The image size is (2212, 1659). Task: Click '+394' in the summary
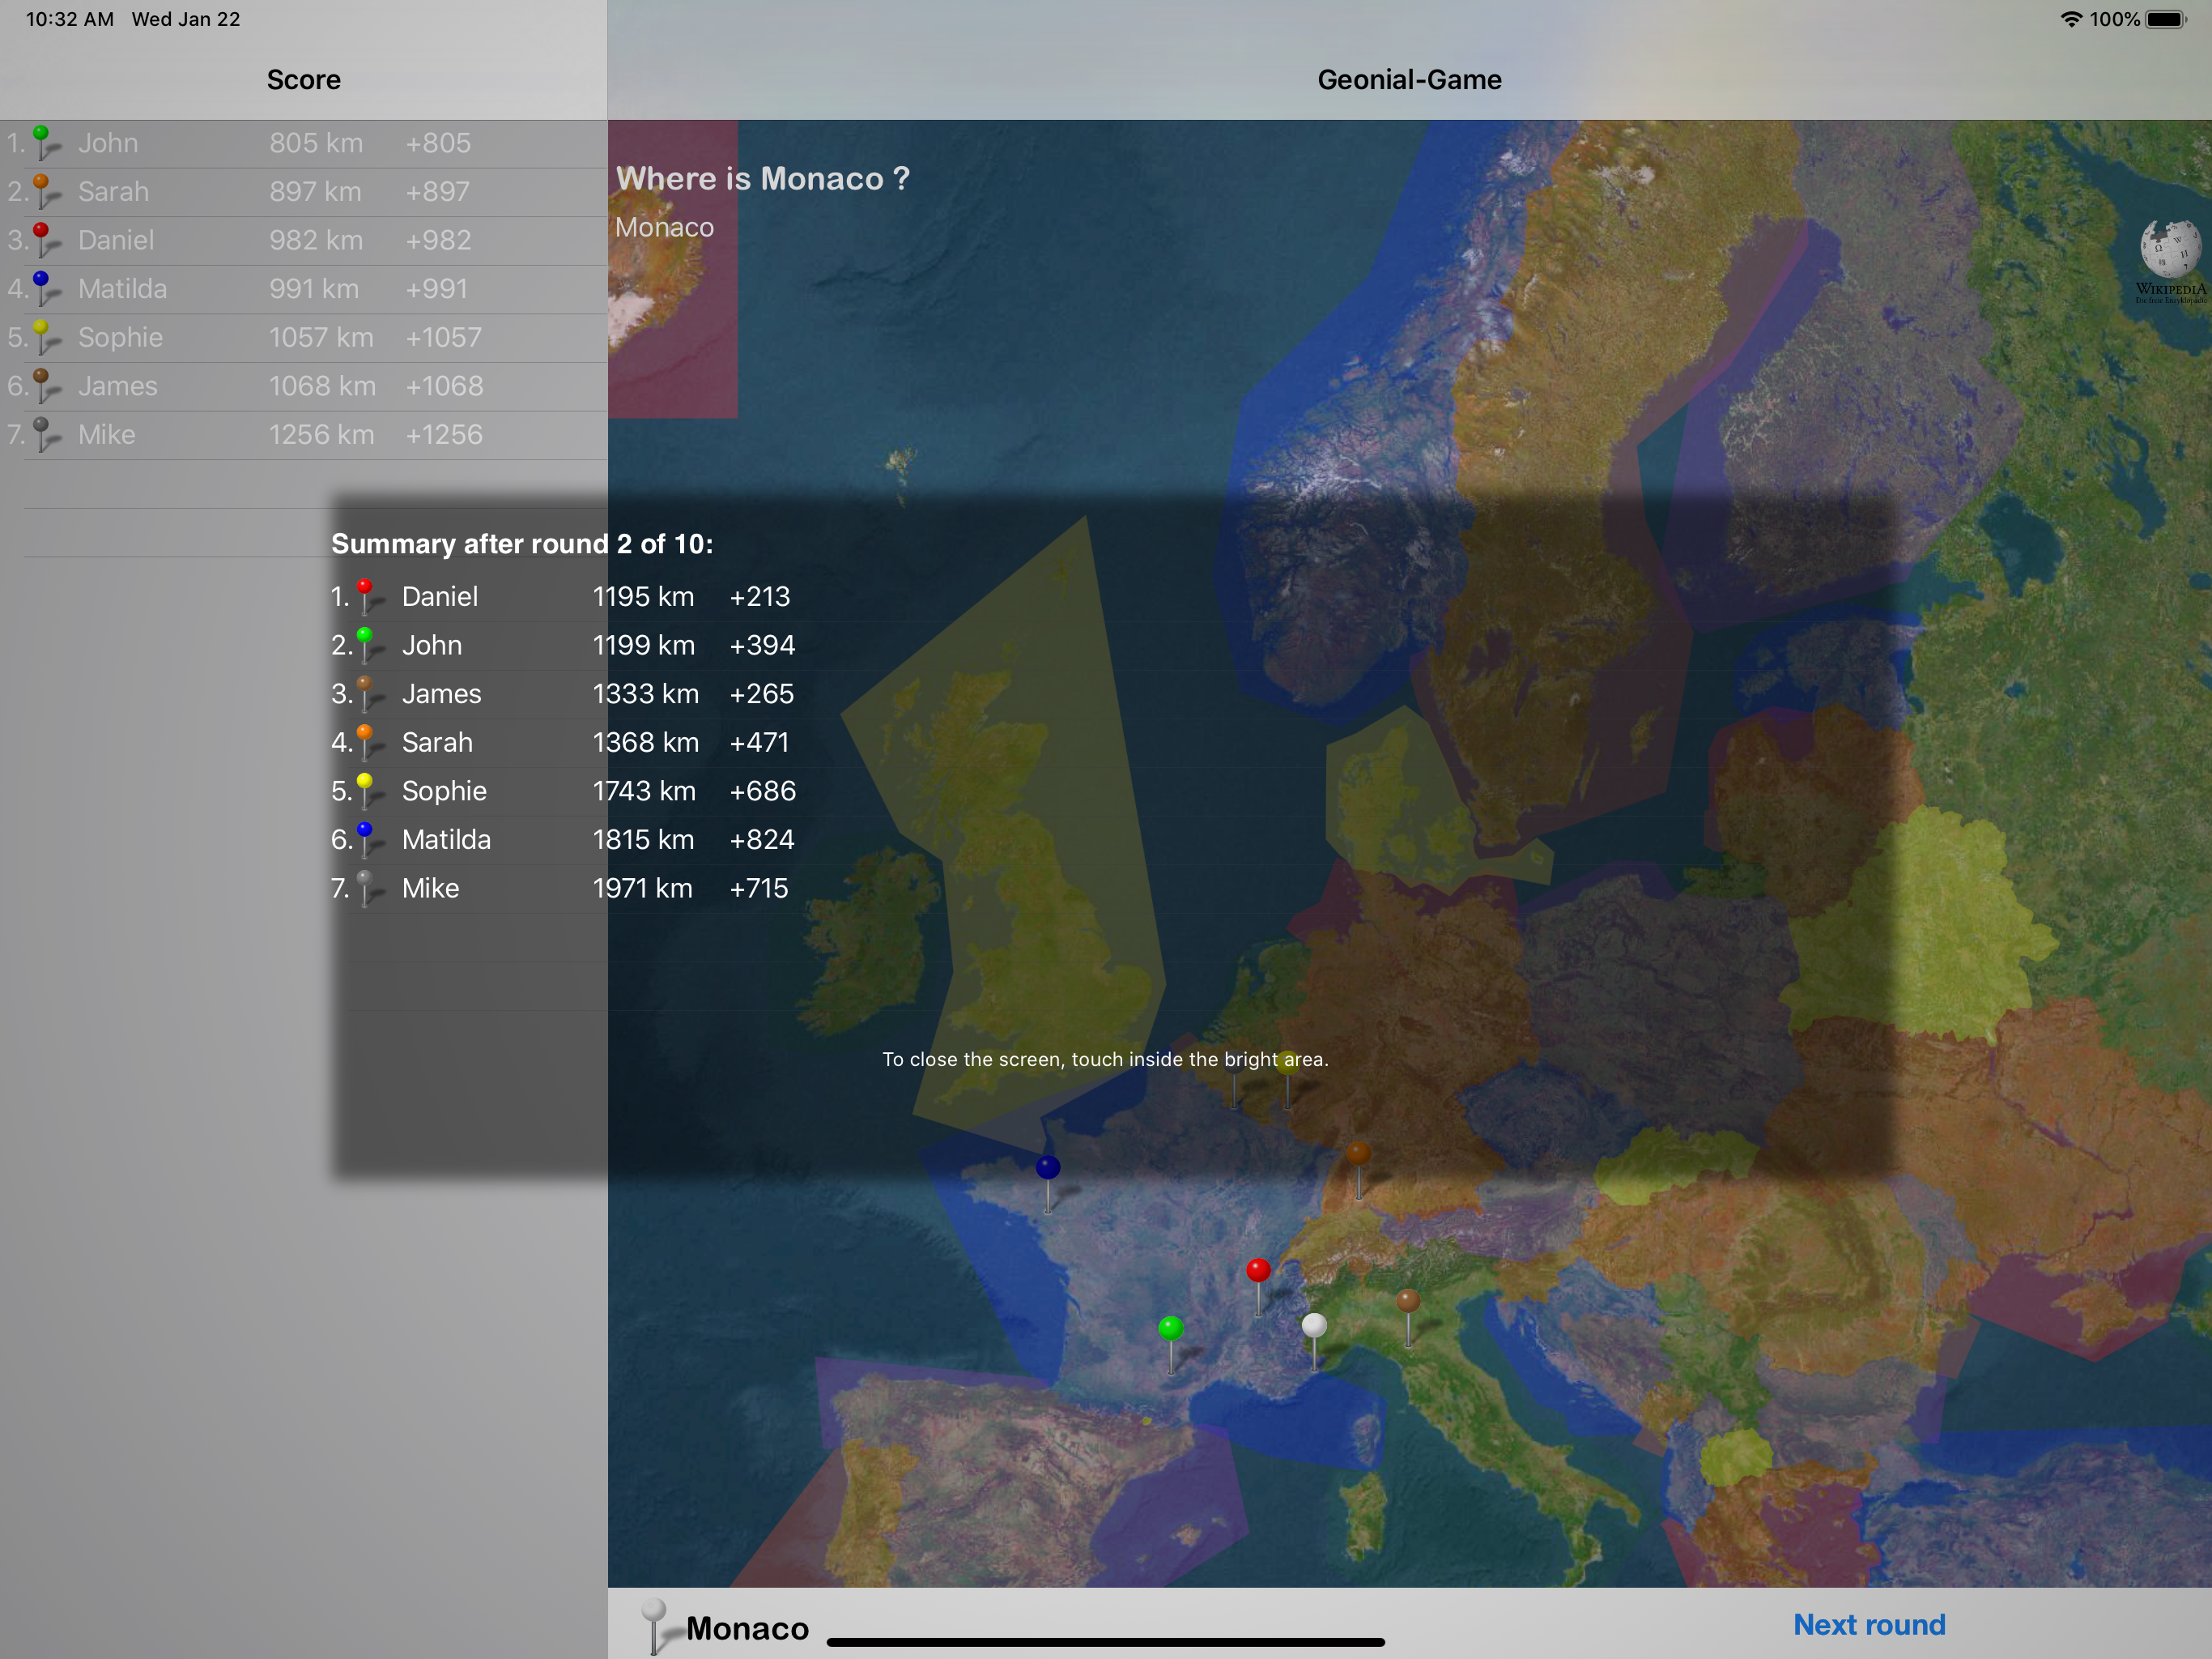(x=762, y=646)
